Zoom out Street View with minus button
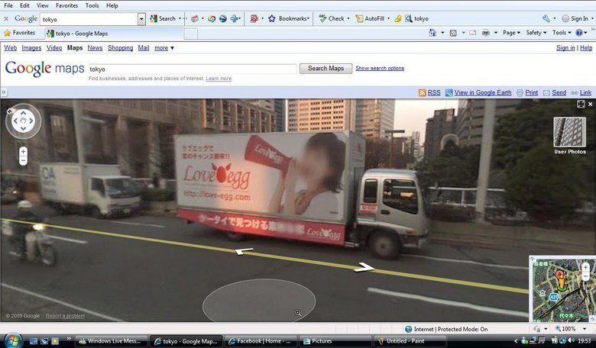The width and height of the screenshot is (596, 348). [23, 161]
